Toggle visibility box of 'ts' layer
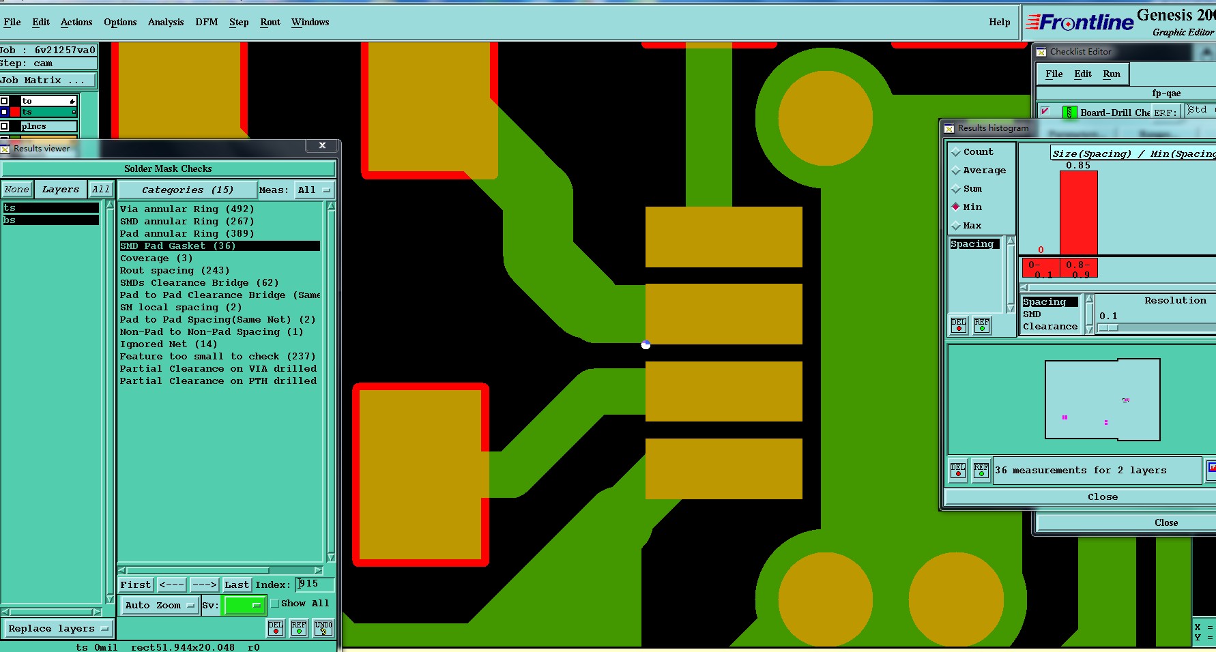1216x652 pixels. pos(5,112)
